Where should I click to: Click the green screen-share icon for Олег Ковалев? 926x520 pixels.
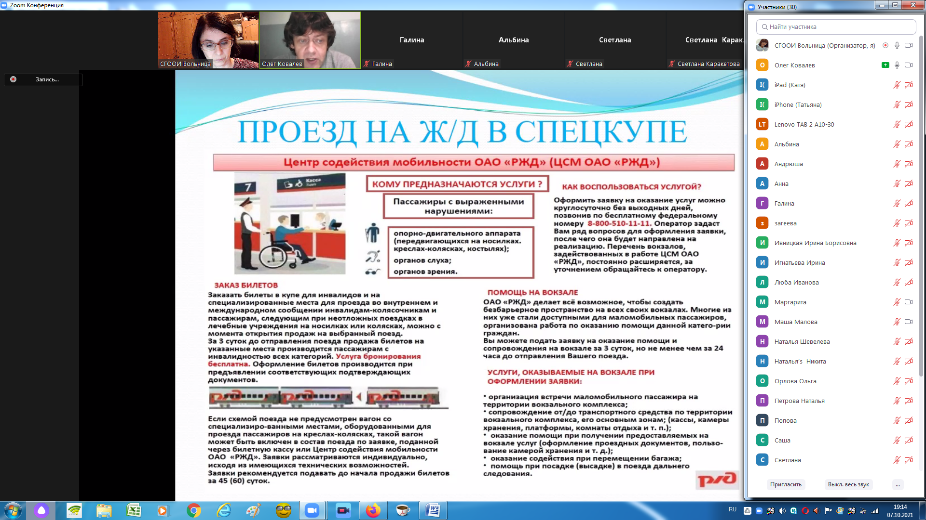[885, 65]
